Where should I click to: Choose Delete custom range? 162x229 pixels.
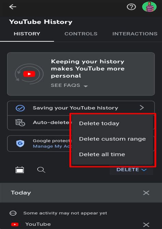[x=112, y=139]
